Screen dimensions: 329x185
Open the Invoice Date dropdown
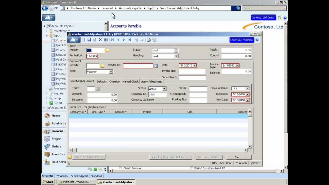[237, 66]
